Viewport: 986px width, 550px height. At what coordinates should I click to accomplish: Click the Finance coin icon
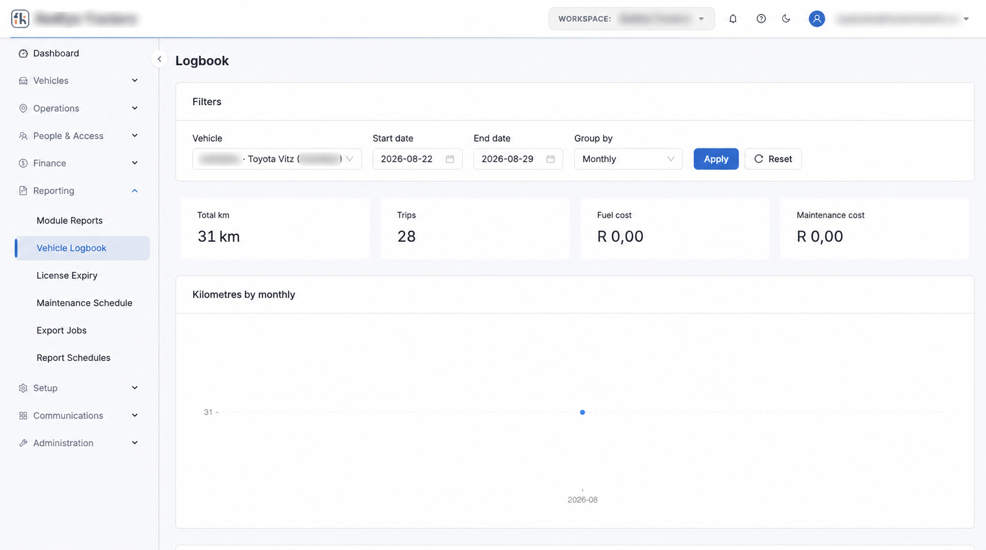[x=23, y=163]
